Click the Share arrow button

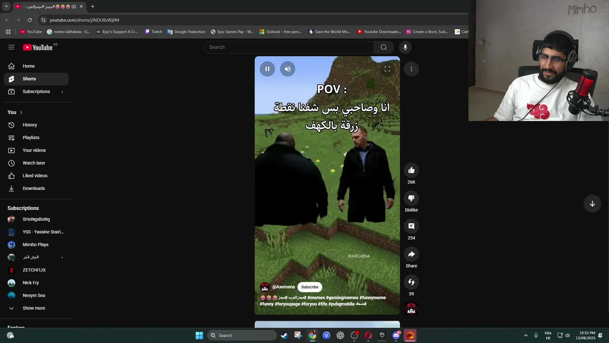coord(412,254)
